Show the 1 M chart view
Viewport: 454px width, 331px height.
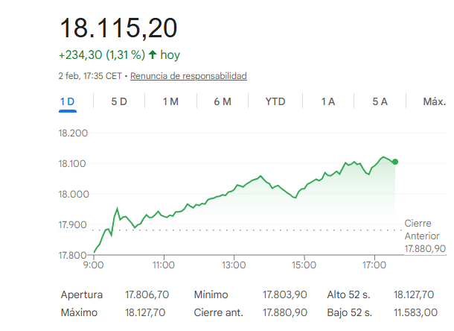(170, 101)
